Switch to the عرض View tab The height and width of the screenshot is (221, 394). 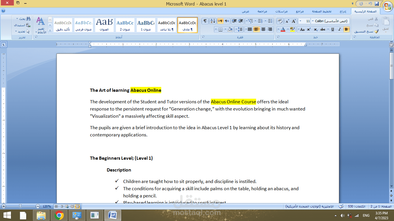(245, 11)
